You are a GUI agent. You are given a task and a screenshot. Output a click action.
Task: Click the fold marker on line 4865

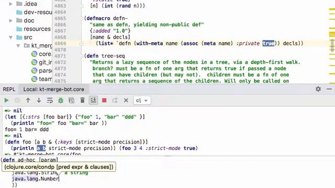click(82, 18)
